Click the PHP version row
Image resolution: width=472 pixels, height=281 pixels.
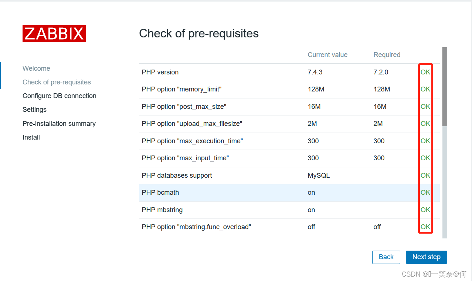click(160, 72)
